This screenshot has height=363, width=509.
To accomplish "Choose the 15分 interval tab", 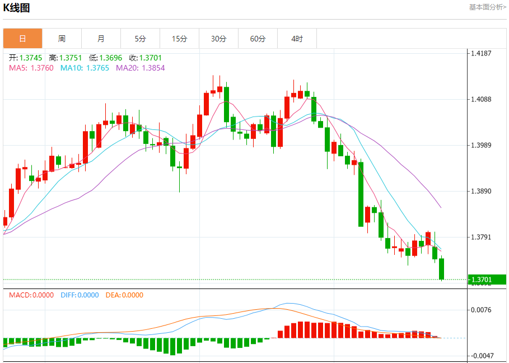I will [179, 39].
